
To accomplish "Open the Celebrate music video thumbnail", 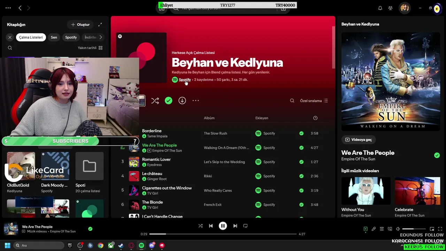I will click(x=417, y=191).
